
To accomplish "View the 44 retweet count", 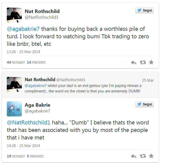I will (x=16, y=62).
